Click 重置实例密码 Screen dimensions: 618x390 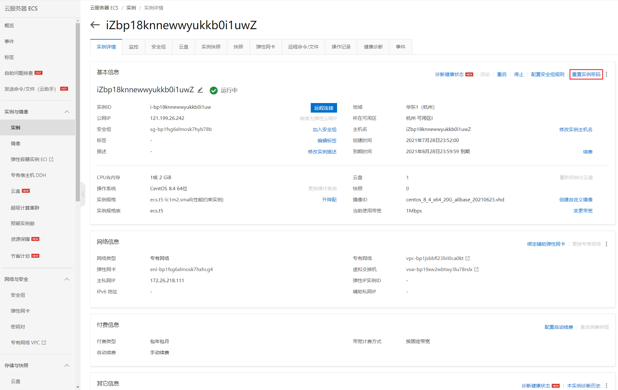(586, 74)
